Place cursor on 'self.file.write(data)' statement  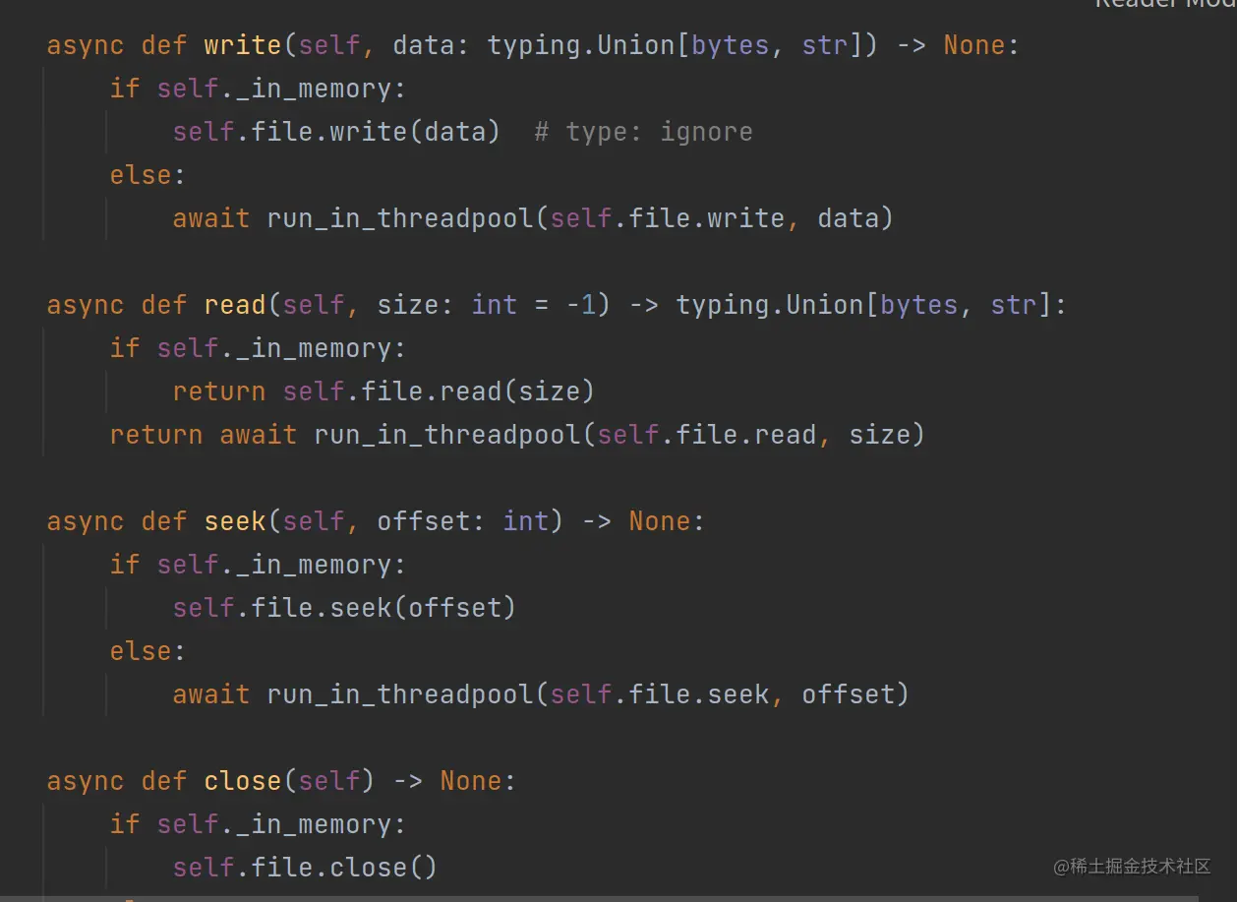pyautogui.click(x=337, y=132)
